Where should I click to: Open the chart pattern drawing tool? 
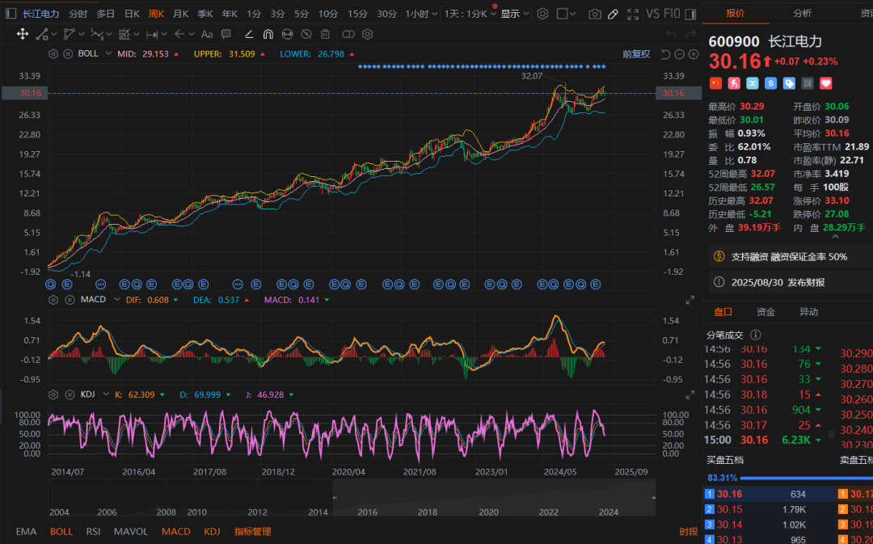[x=124, y=35]
